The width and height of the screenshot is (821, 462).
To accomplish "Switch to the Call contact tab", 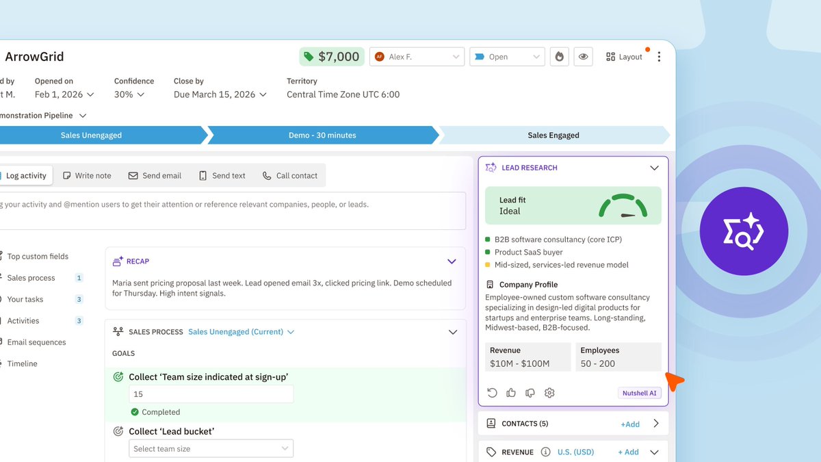I will (x=290, y=176).
